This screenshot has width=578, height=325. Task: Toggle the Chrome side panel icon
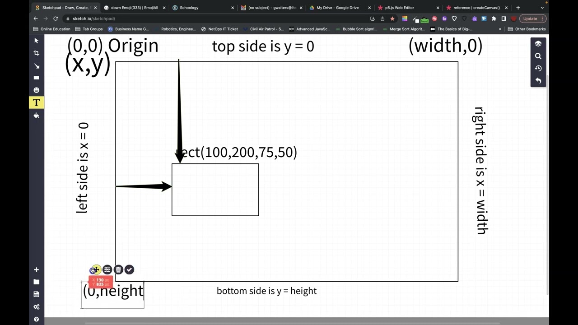[x=504, y=19]
